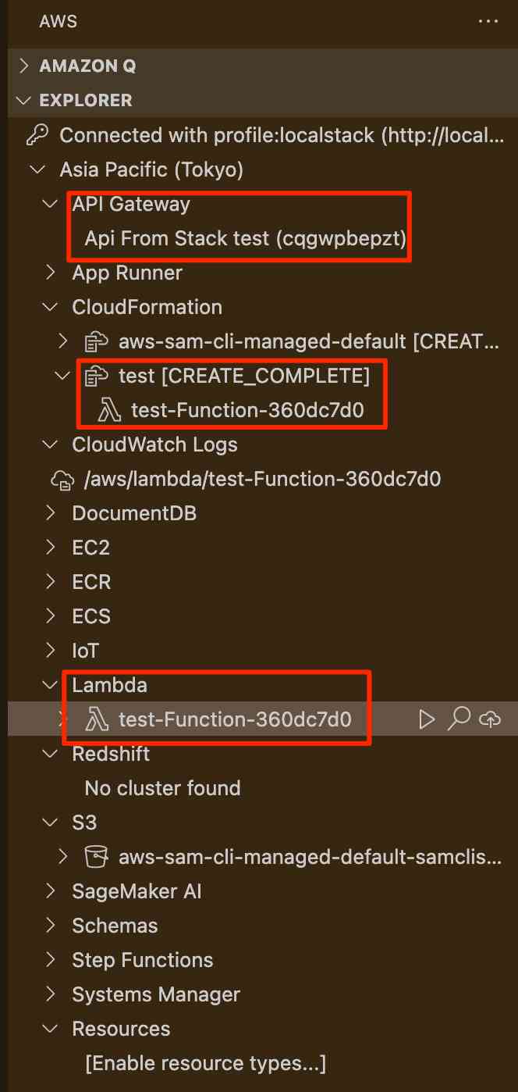Click the upload cloud icon on Lambda function
518x1092 pixels.
click(491, 719)
